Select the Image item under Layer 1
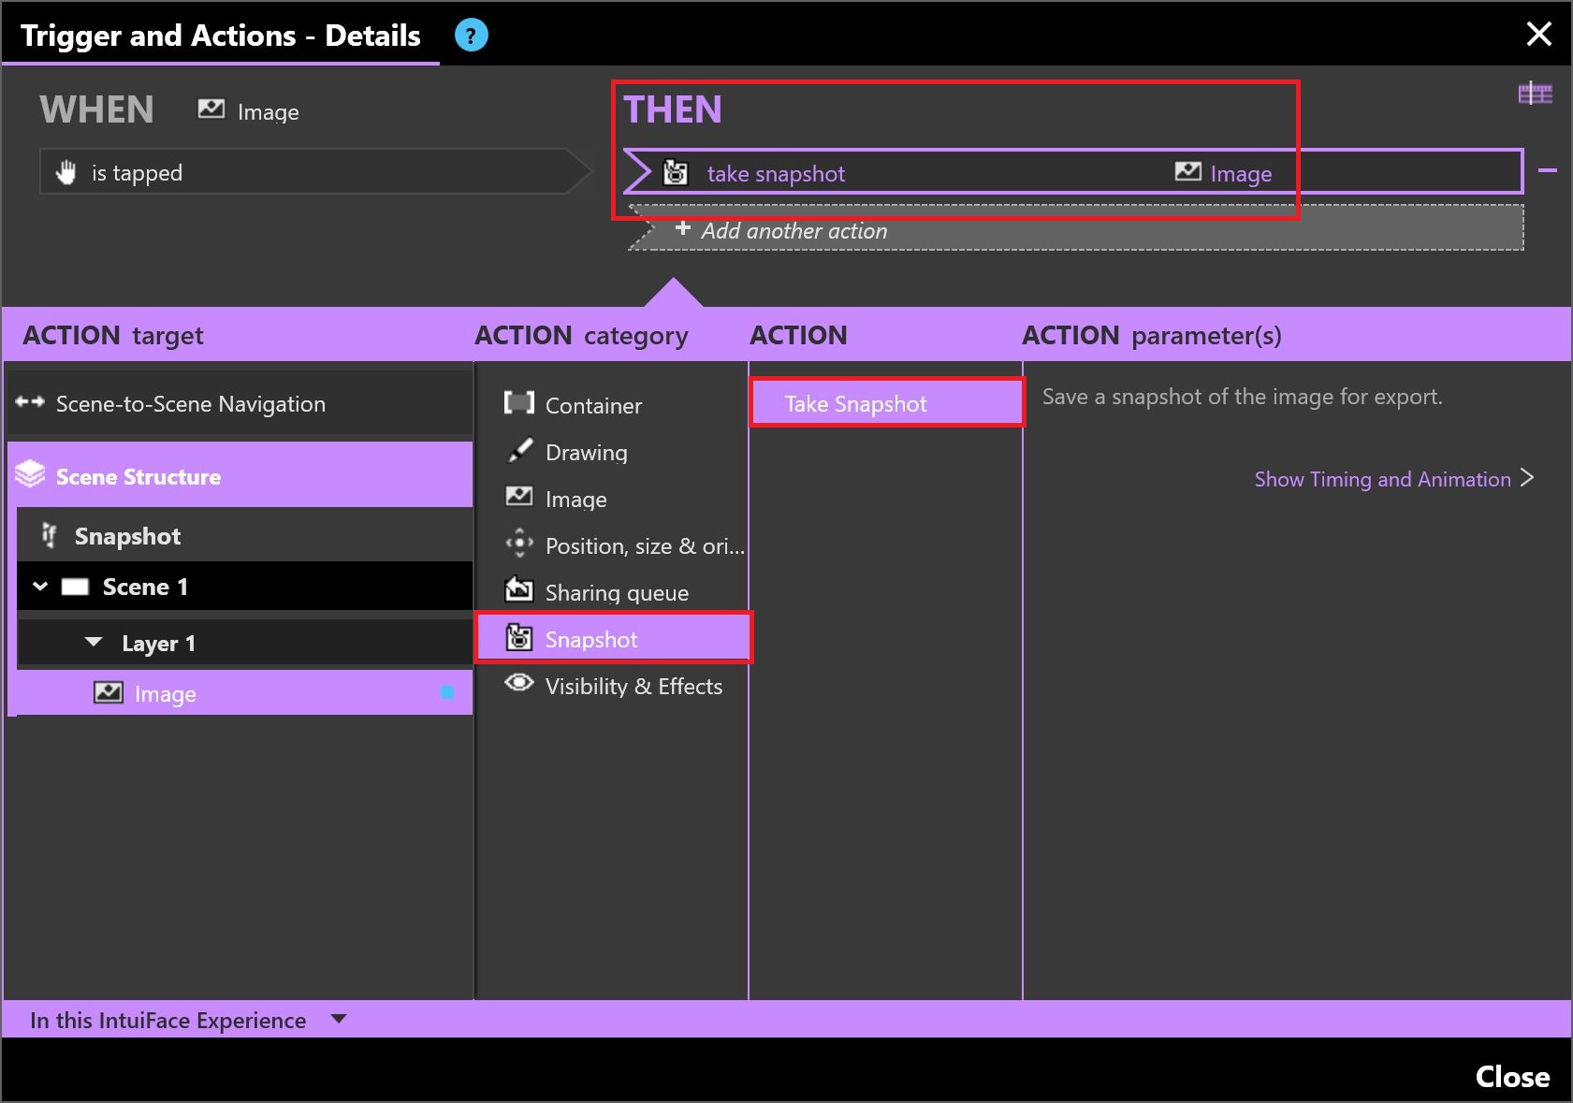1573x1103 pixels. (165, 694)
